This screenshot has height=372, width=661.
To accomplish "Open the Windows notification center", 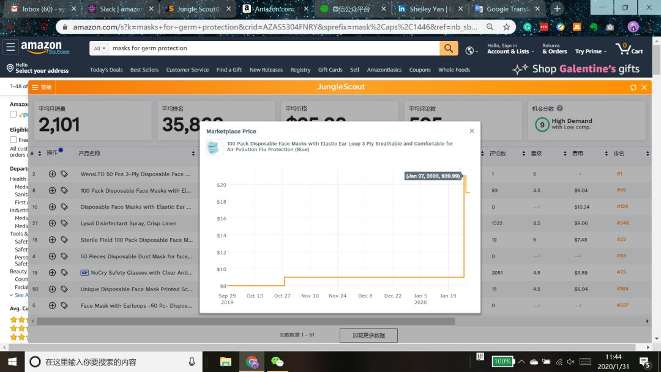I will click(x=644, y=362).
